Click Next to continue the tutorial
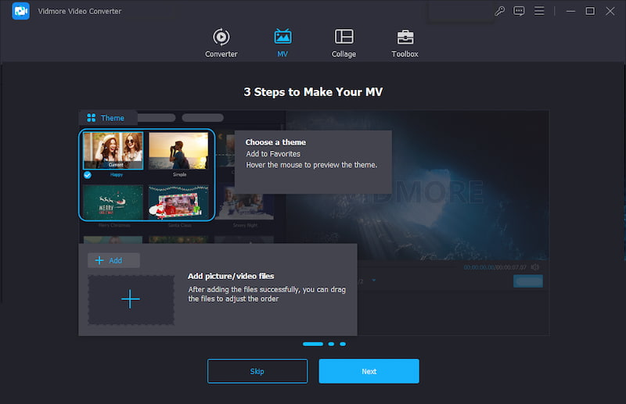The width and height of the screenshot is (626, 404). [369, 371]
